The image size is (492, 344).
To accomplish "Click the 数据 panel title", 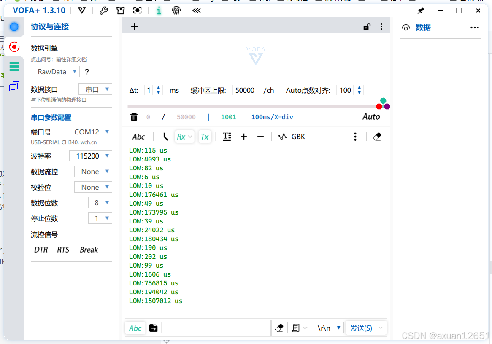I will click(423, 27).
